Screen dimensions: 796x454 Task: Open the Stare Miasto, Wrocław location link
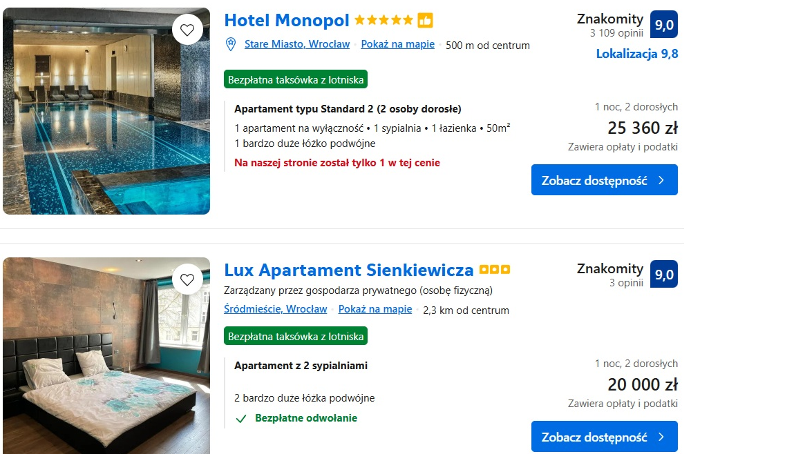coord(297,44)
